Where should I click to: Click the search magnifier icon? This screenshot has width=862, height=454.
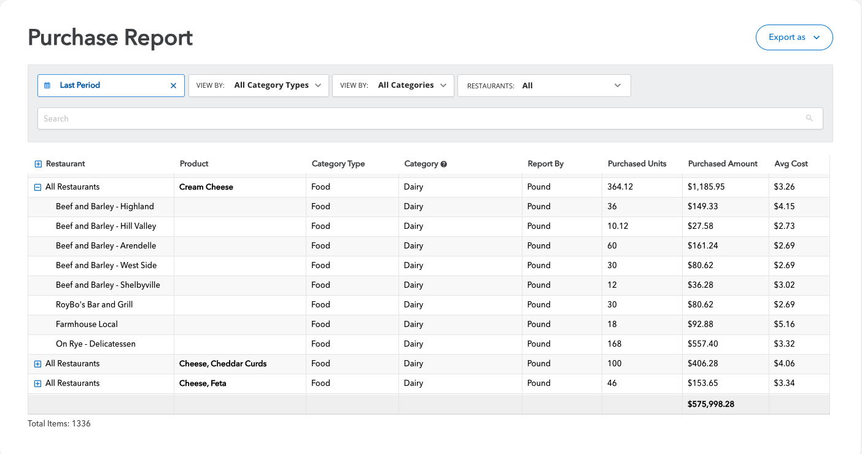click(809, 118)
